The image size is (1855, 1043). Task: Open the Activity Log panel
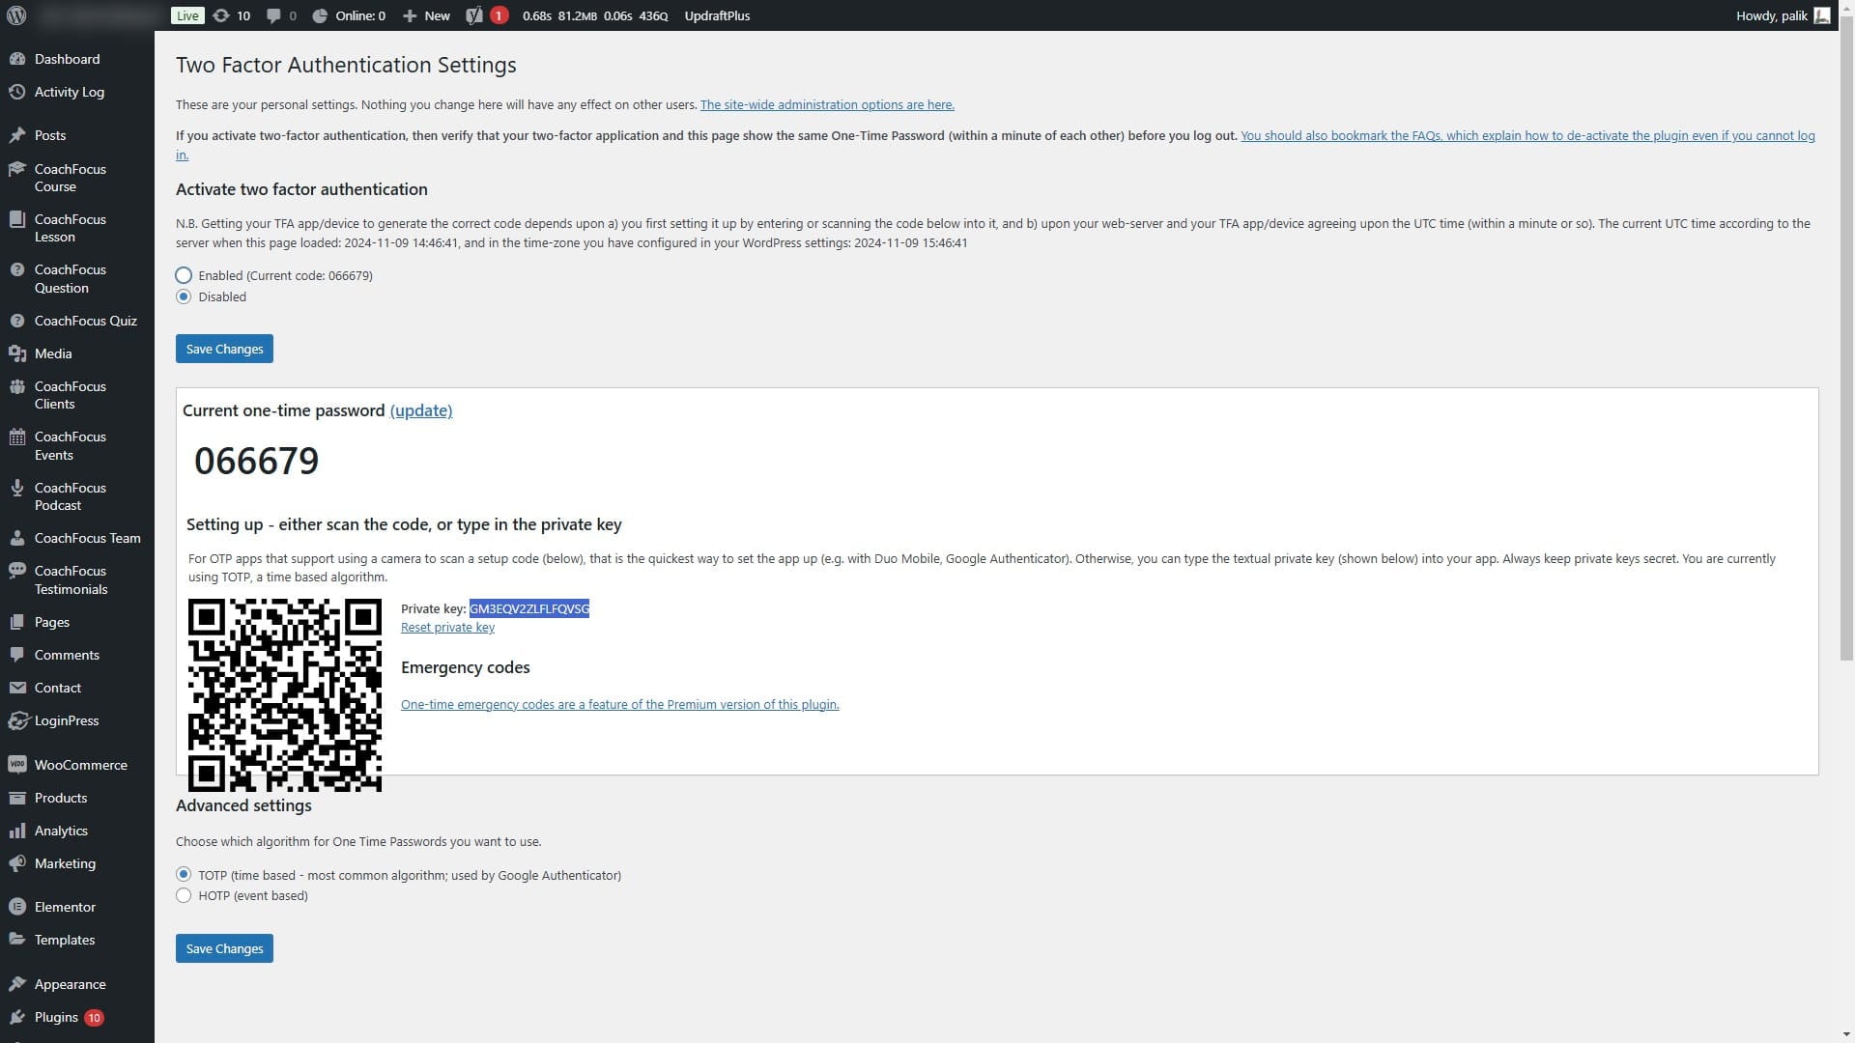(69, 92)
